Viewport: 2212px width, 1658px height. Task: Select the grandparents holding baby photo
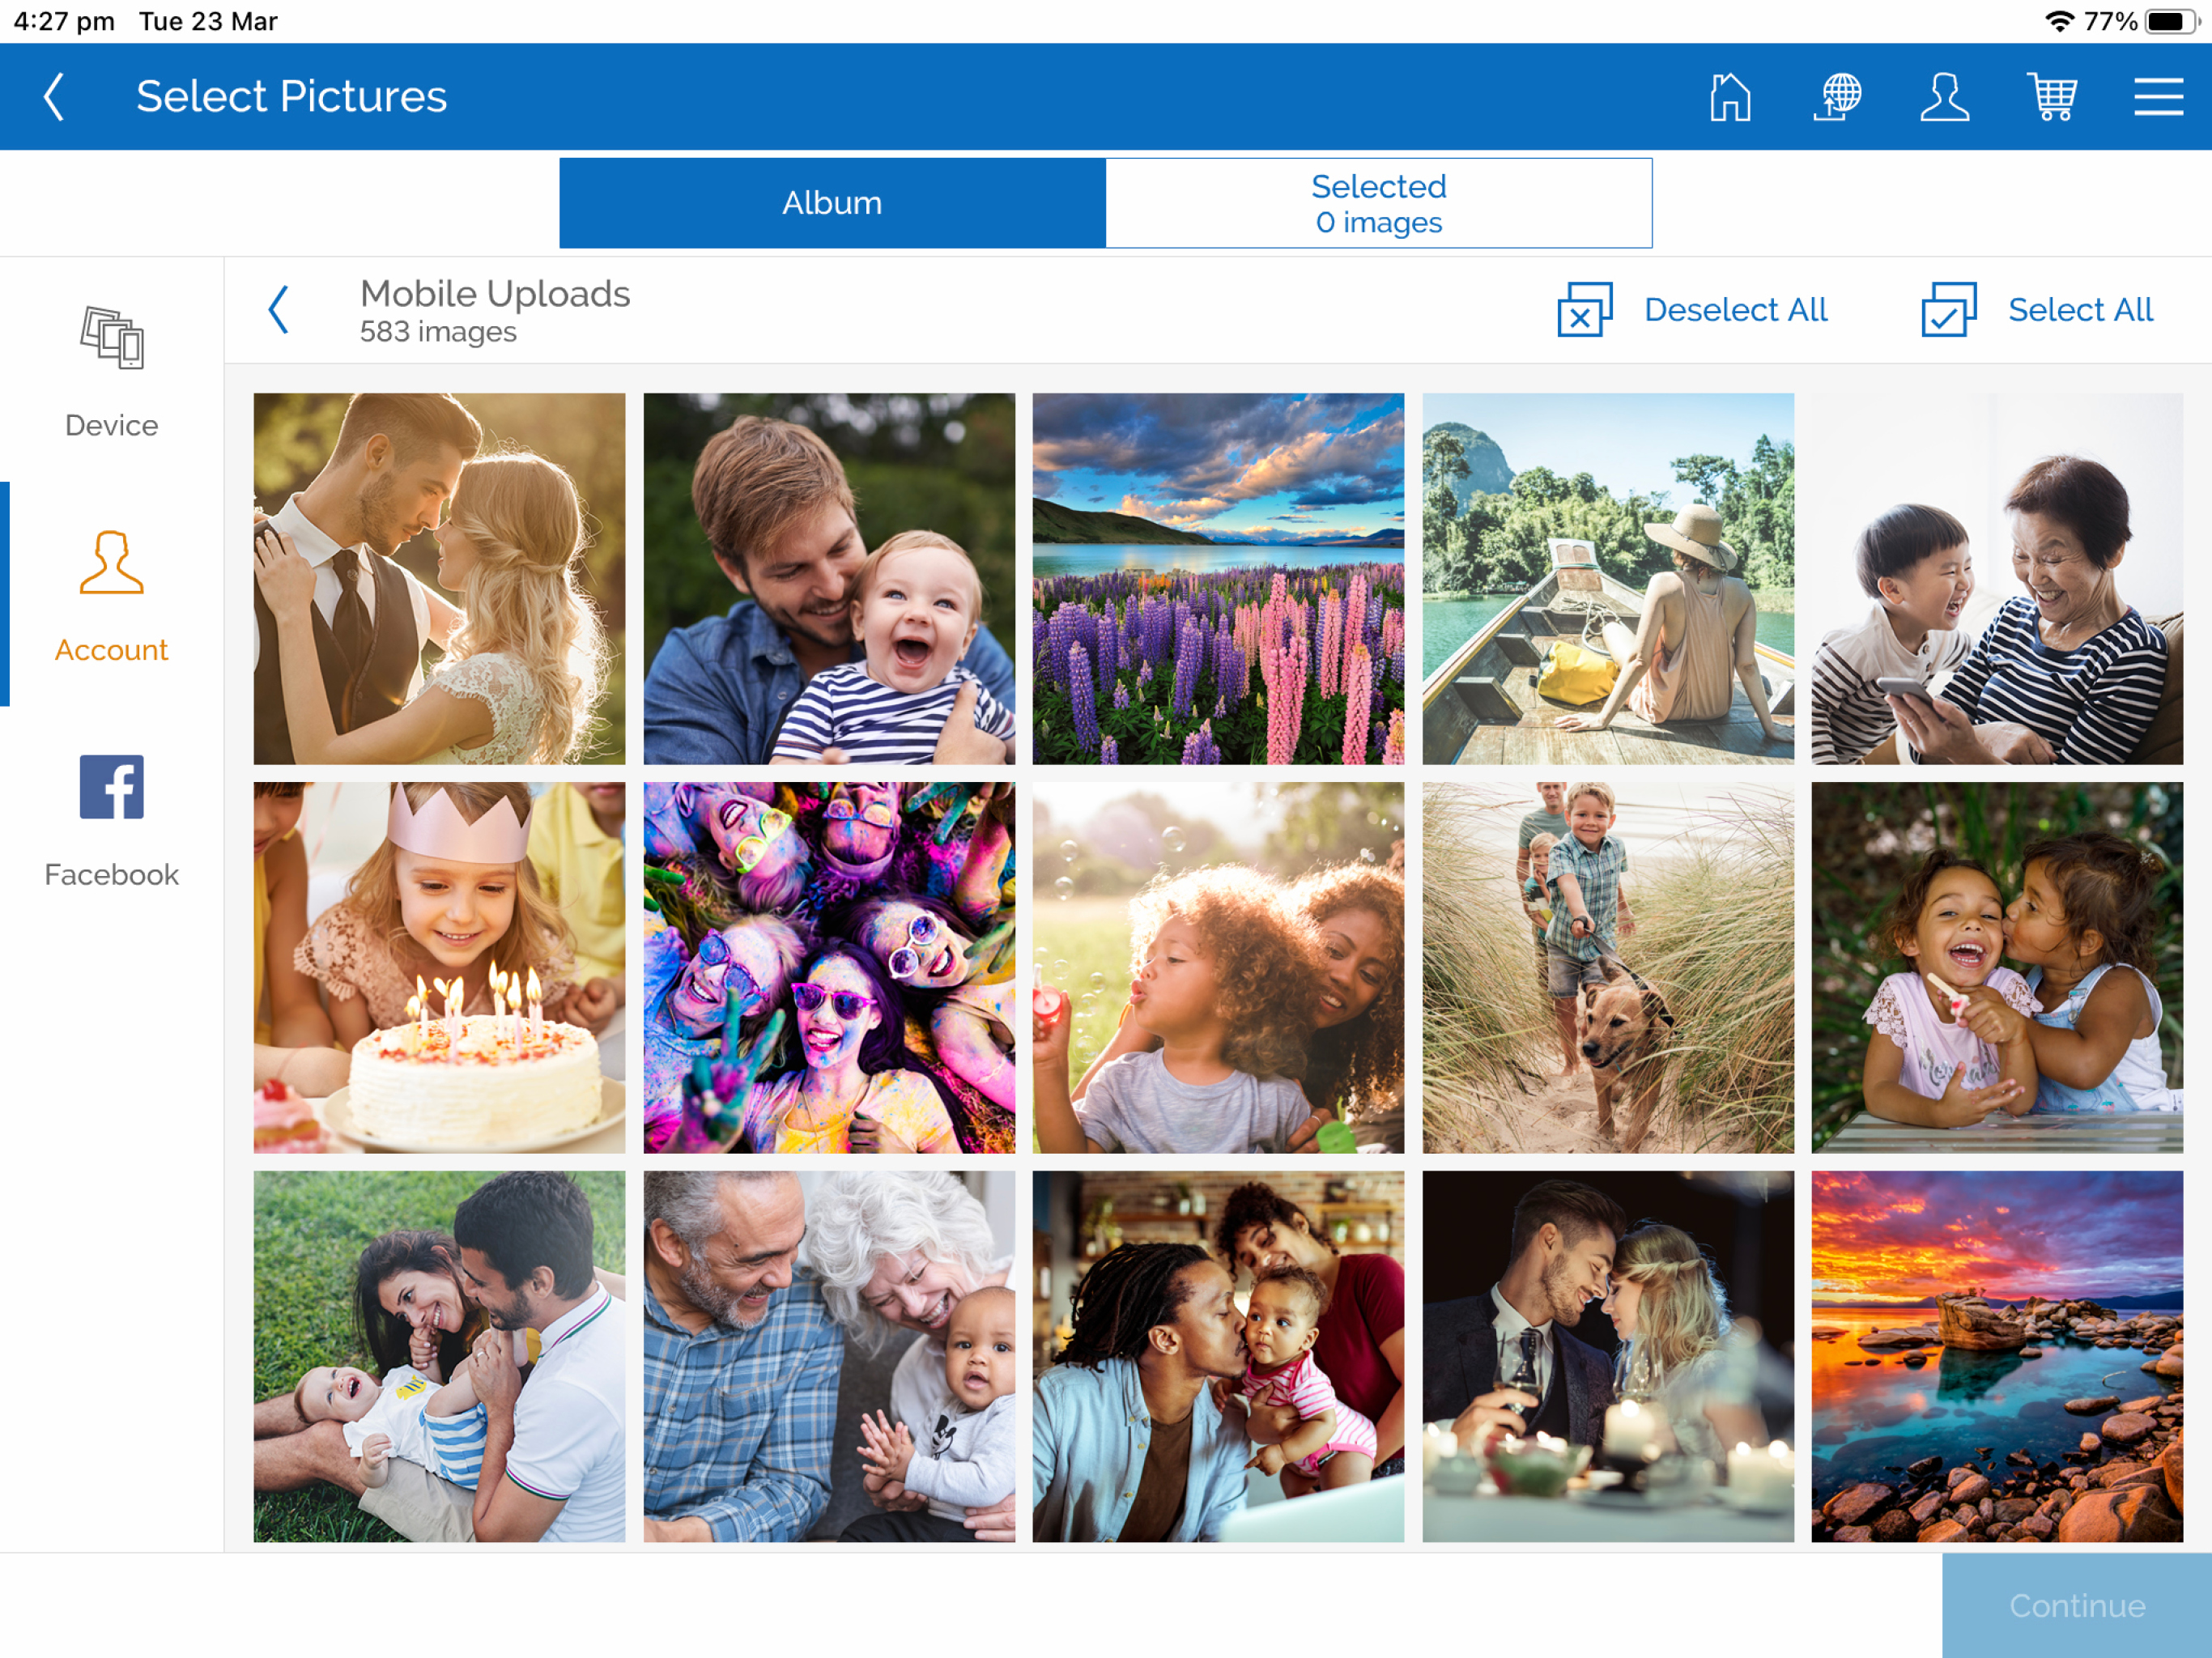point(829,1357)
